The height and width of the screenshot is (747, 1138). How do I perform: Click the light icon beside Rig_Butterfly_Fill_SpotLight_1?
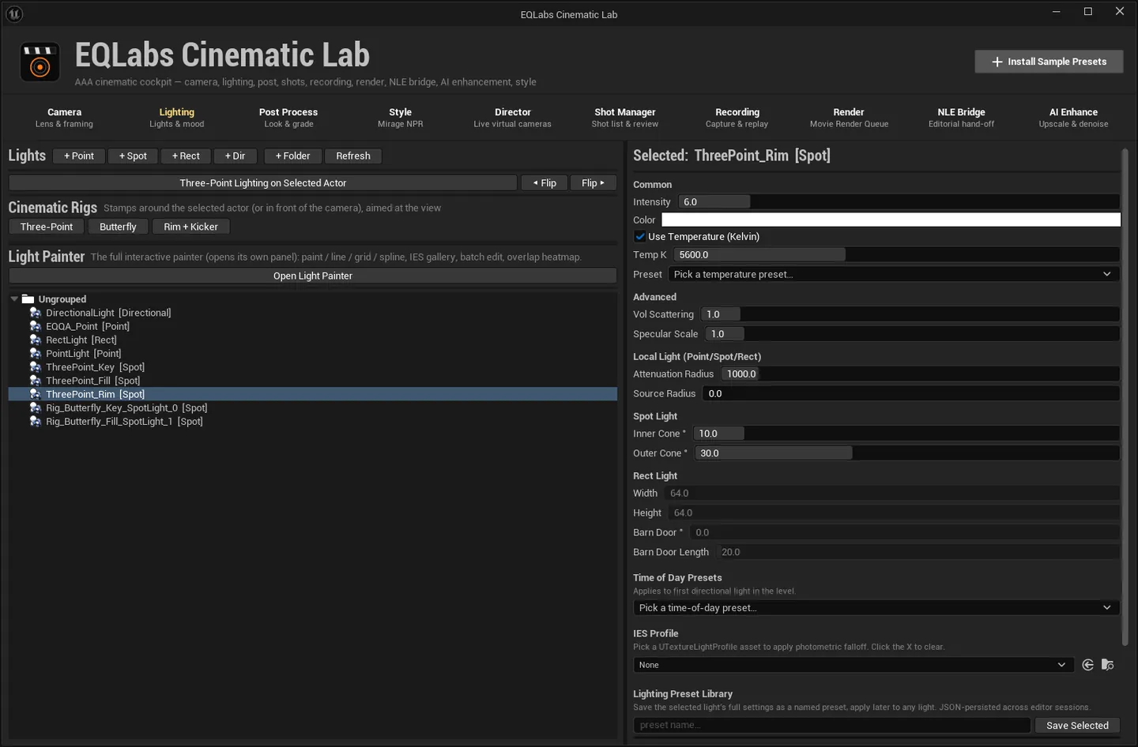pyautogui.click(x=36, y=422)
